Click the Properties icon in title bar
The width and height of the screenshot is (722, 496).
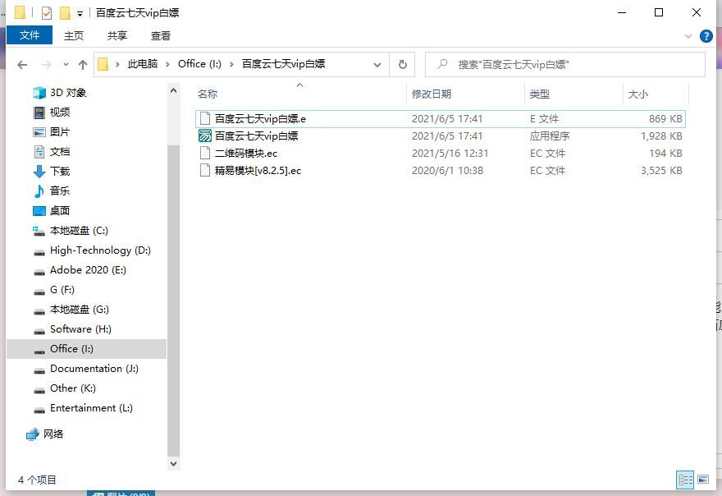pos(47,13)
